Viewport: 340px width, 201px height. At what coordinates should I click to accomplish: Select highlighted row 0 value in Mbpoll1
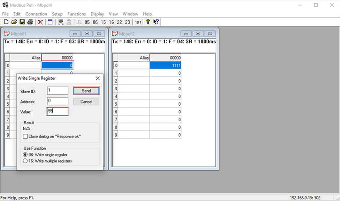coord(57,65)
